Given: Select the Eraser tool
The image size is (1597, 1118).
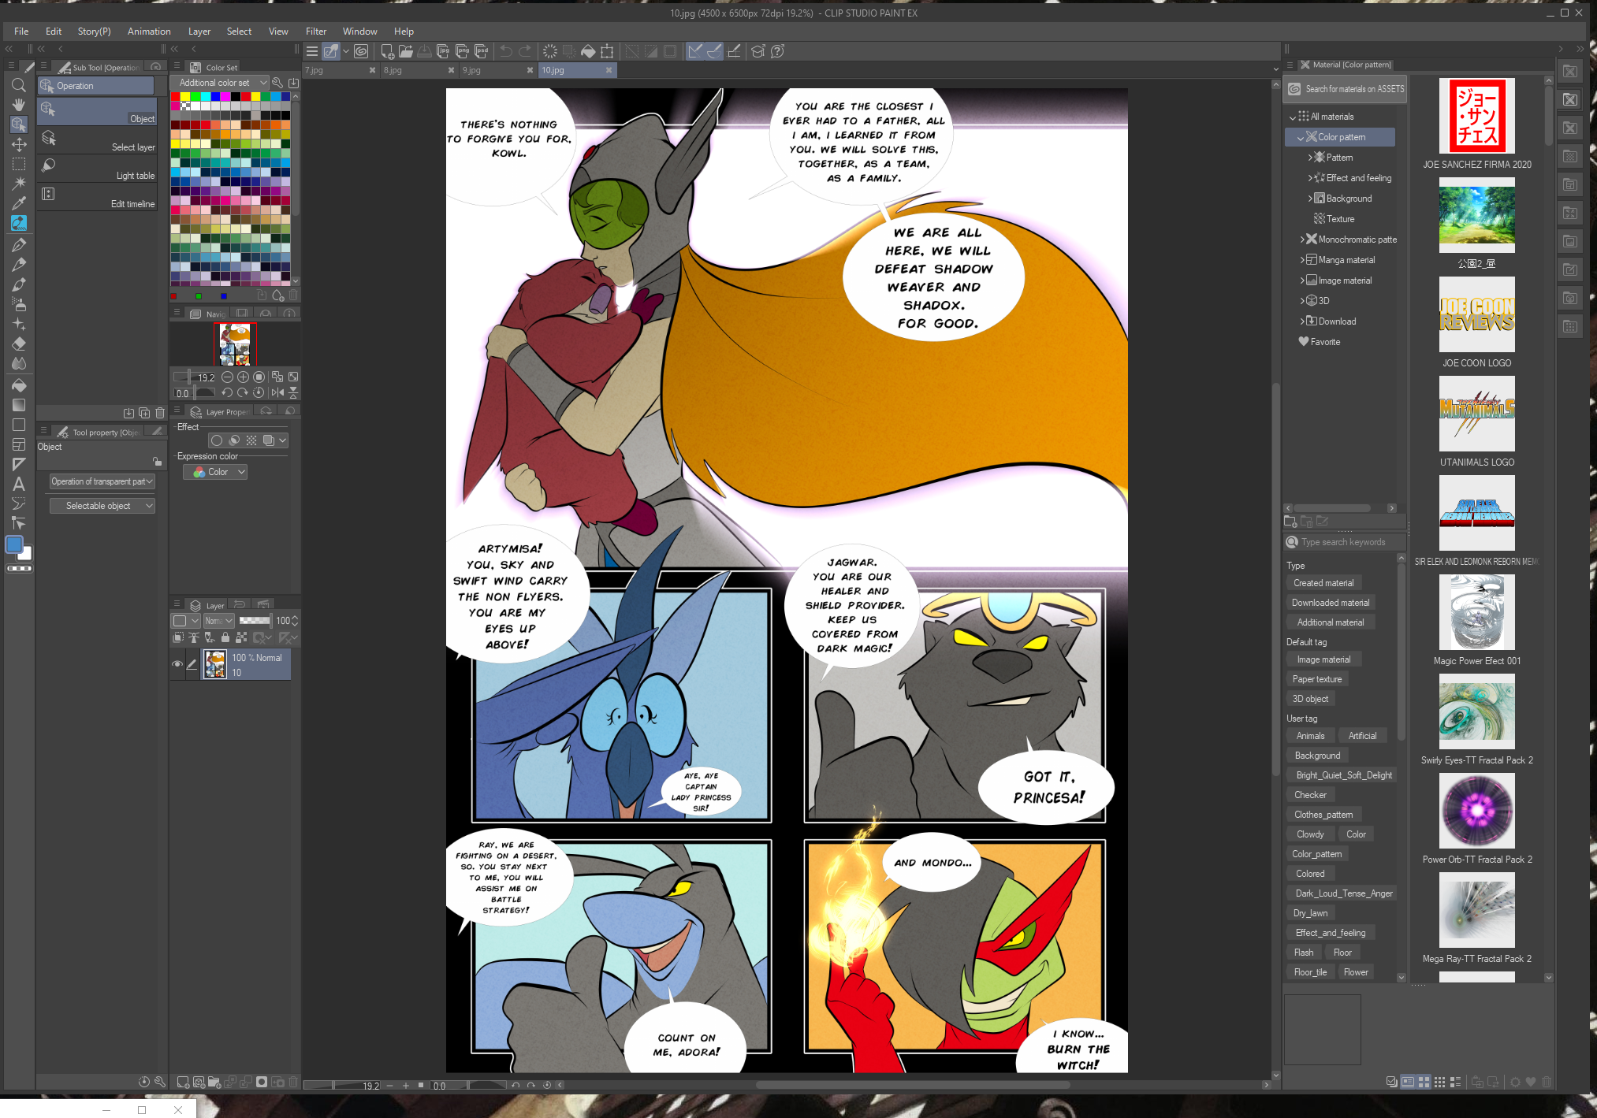Looking at the screenshot, I should pyautogui.click(x=19, y=344).
